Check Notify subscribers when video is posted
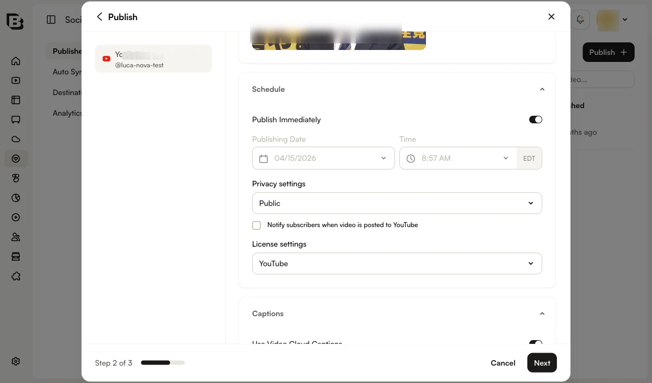652x383 pixels. (256, 225)
